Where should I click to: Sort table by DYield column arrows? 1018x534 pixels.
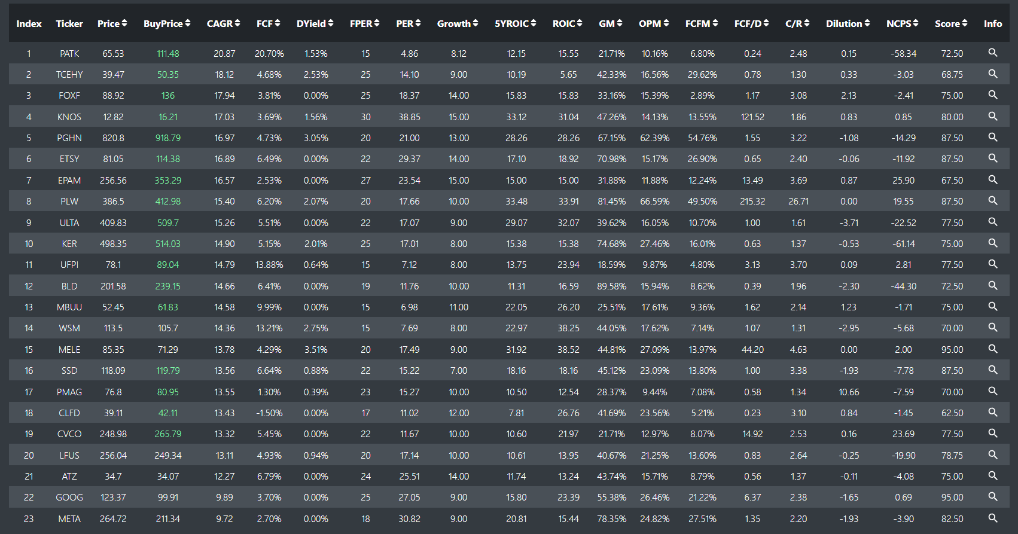pos(331,23)
